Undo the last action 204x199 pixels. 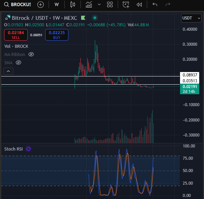pyautogui.click(x=155, y=4)
